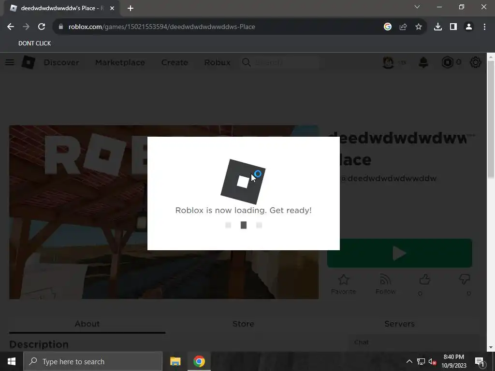Viewport: 495px width, 371px height.
Task: Click the green Play button
Action: [x=400, y=253]
